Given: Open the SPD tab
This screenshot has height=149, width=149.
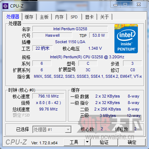Looking at the screenshot, I should pyautogui.click(x=74, y=17).
